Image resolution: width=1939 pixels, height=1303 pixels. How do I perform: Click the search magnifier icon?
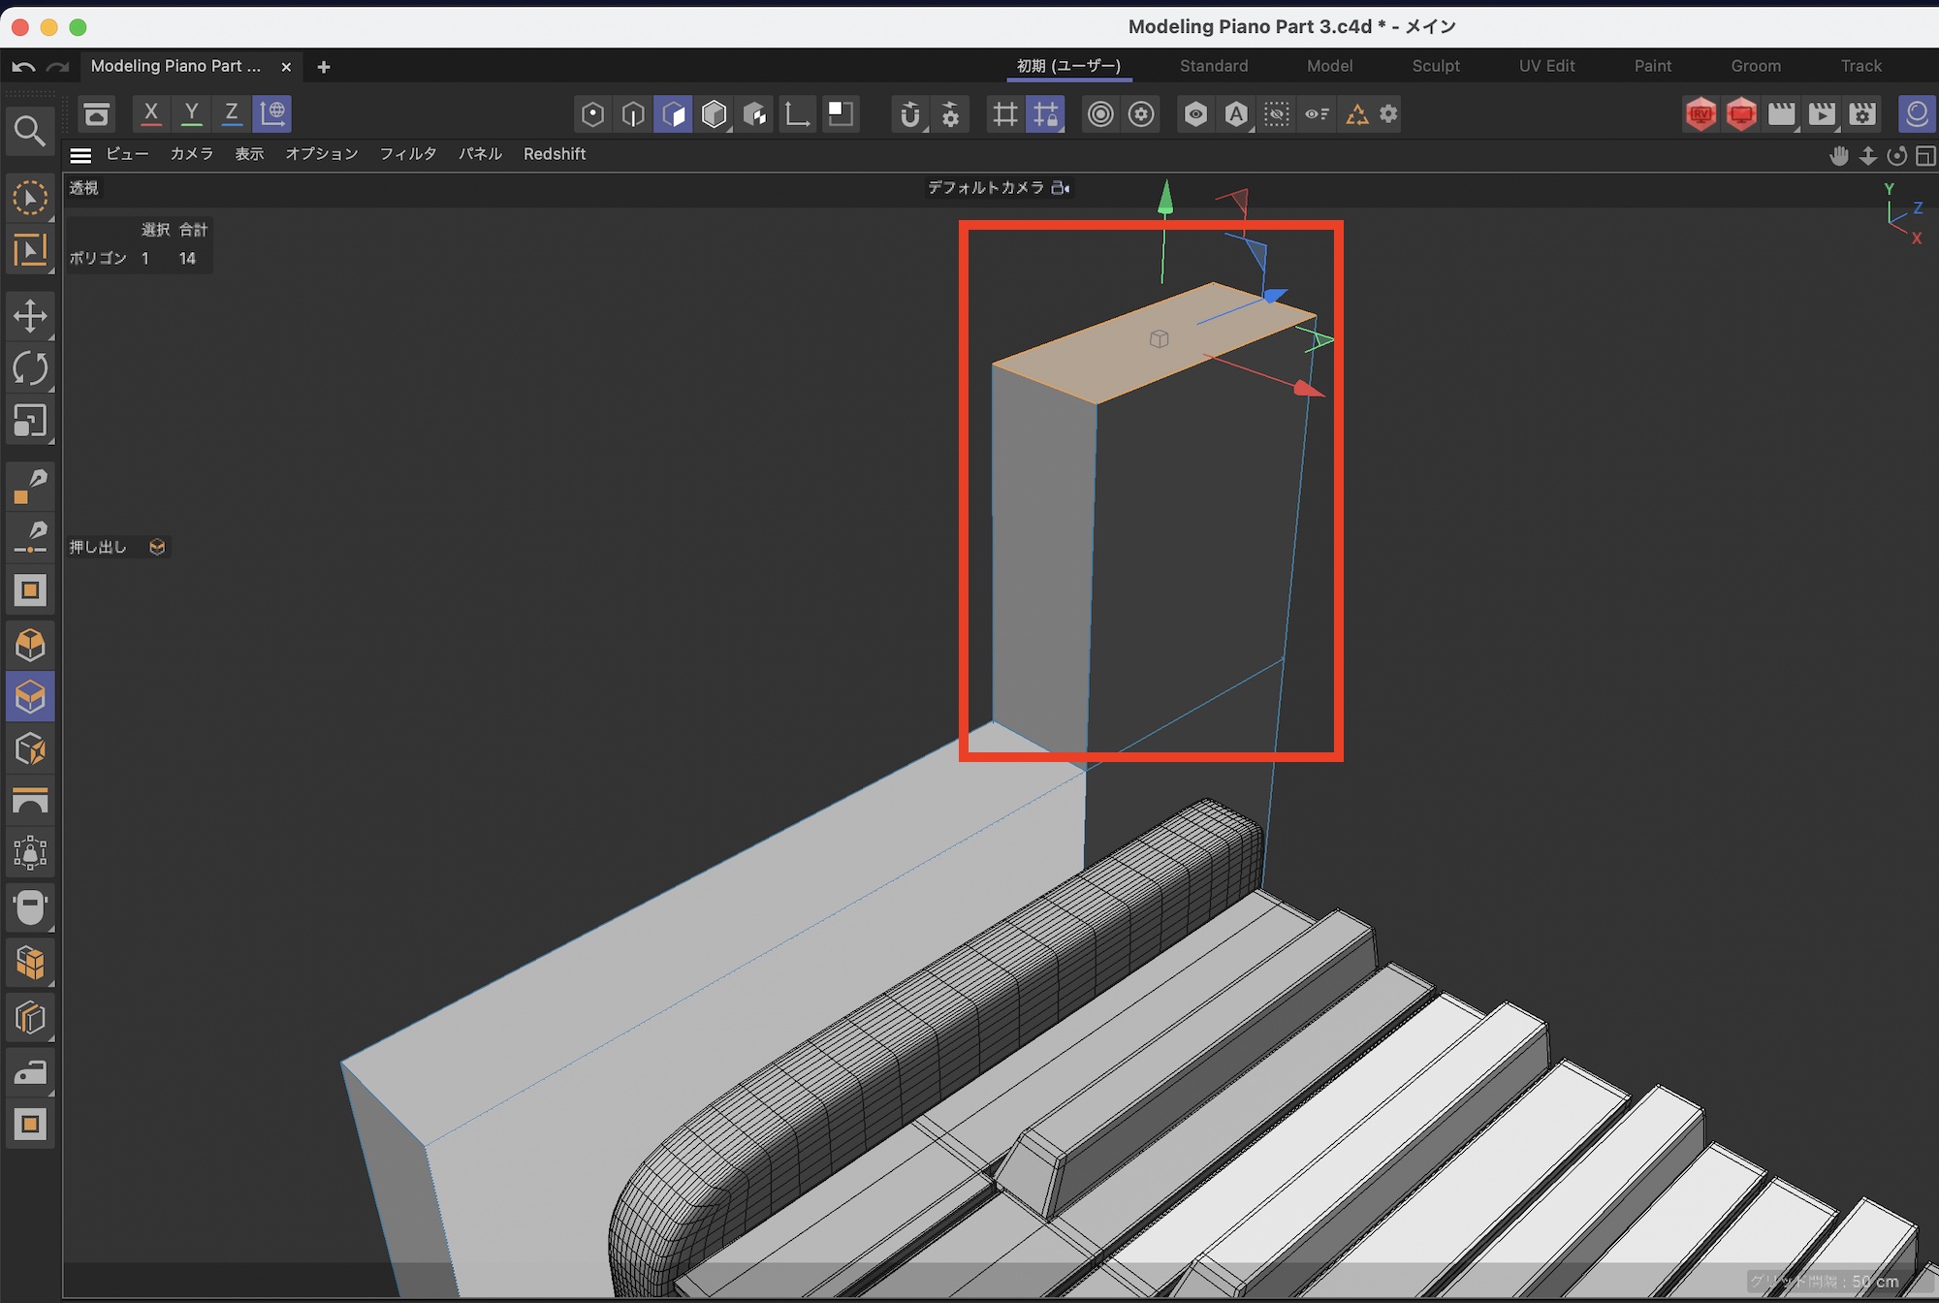click(30, 131)
